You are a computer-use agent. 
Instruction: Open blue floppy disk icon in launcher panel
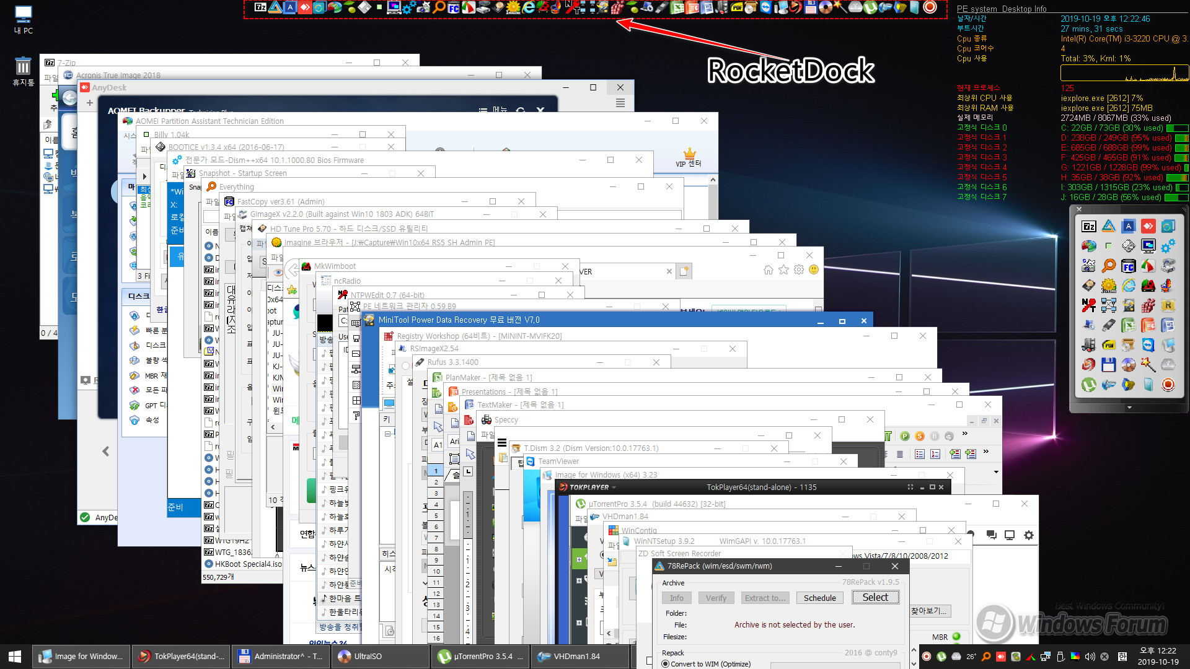1108,365
